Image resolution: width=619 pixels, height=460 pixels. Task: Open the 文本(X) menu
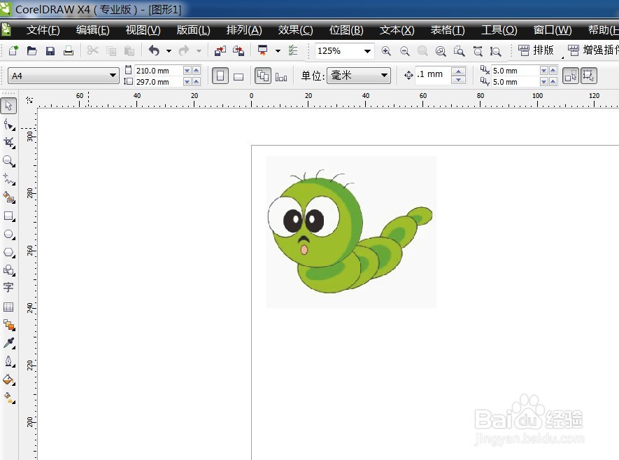coord(397,30)
